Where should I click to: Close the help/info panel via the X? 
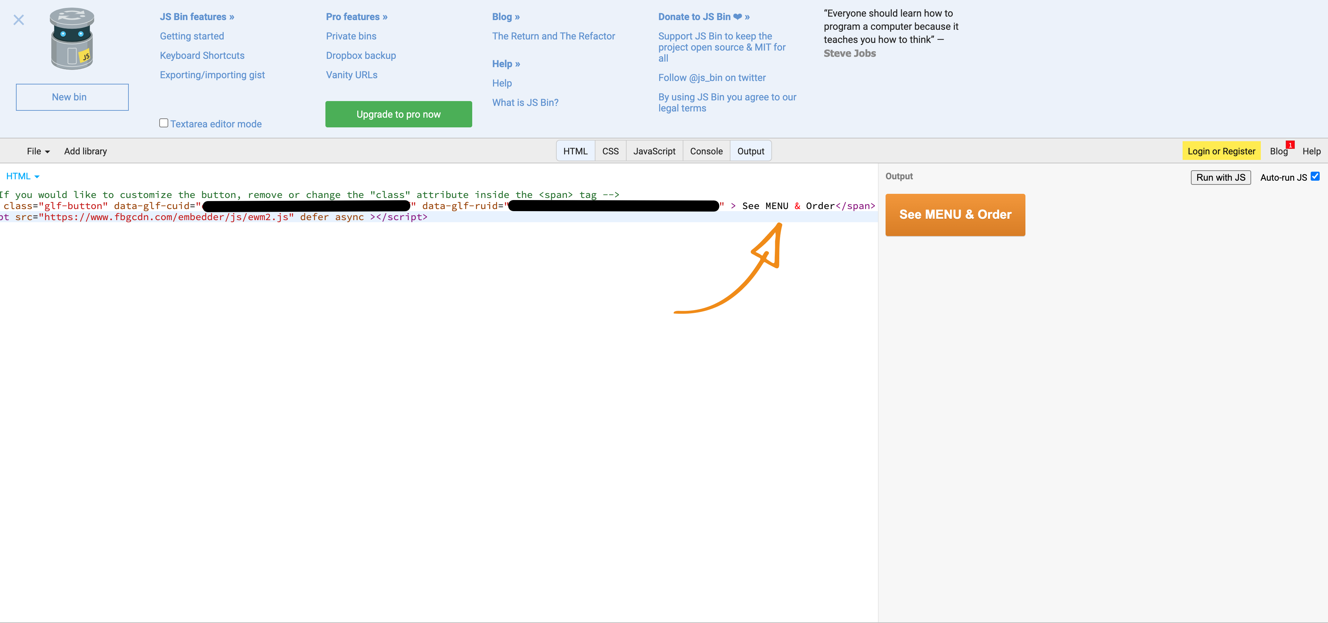pos(19,20)
